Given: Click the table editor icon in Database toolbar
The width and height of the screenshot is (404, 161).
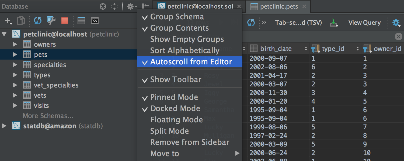Looking at the screenshot, I should (81, 21).
